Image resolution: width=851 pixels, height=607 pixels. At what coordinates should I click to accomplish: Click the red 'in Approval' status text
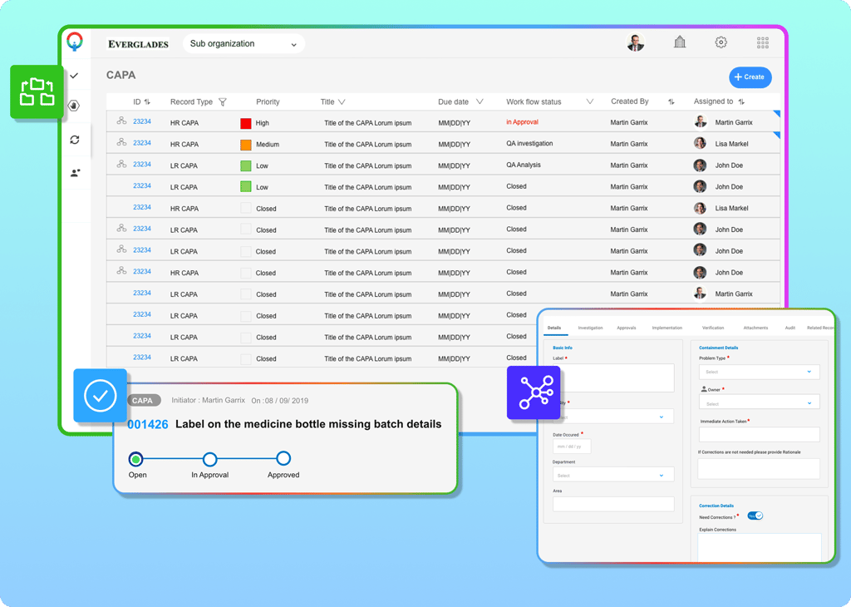point(522,122)
